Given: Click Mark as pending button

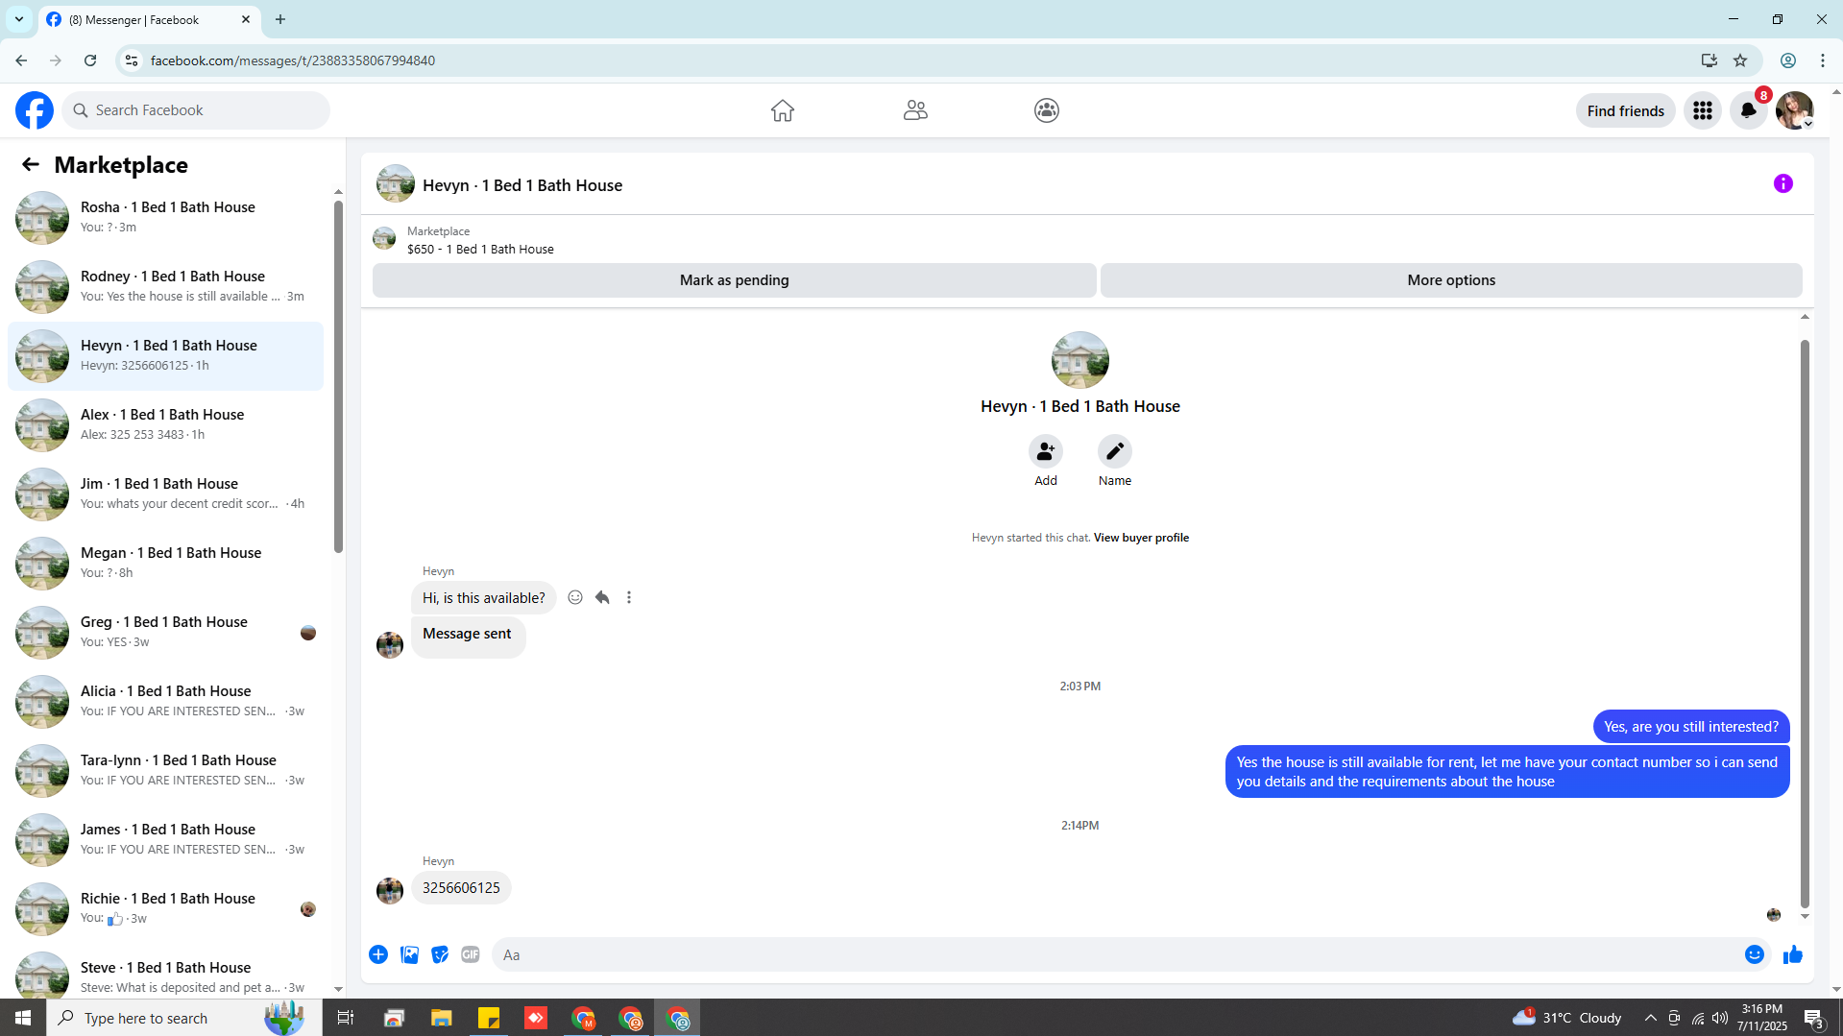Looking at the screenshot, I should click(x=735, y=280).
